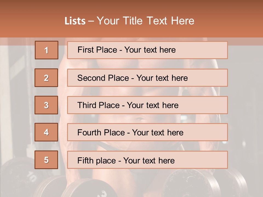Select the number 4 square
263x197 pixels.
coord(46,132)
